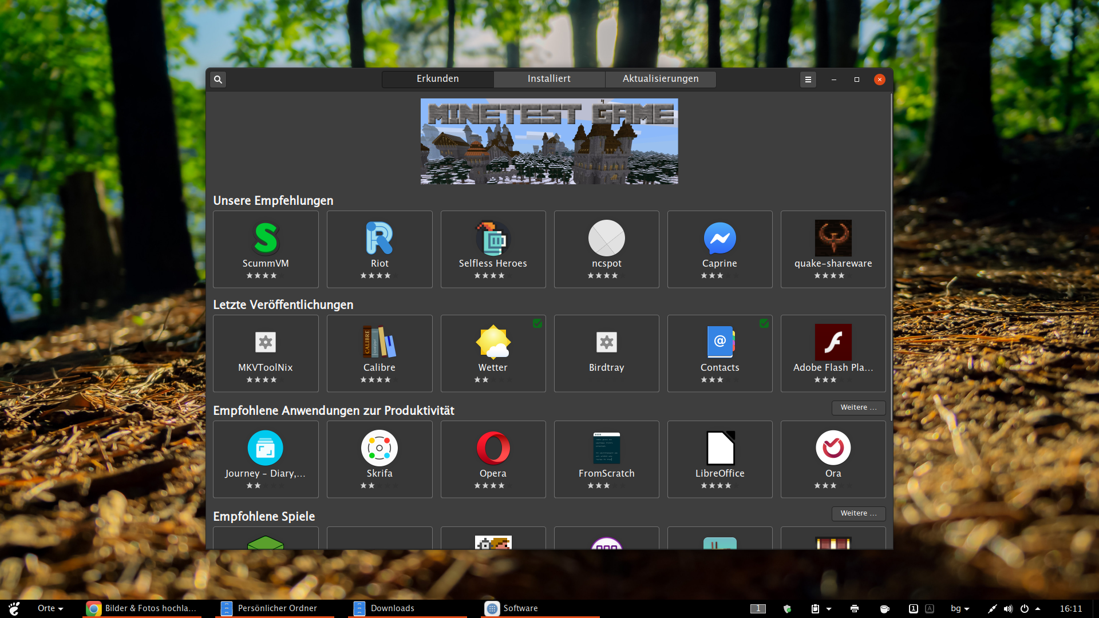Select the Birdtray gear icon

coord(607,342)
